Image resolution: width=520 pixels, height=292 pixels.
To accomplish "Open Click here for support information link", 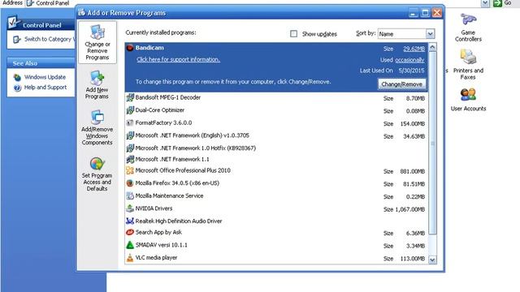I will [x=179, y=59].
